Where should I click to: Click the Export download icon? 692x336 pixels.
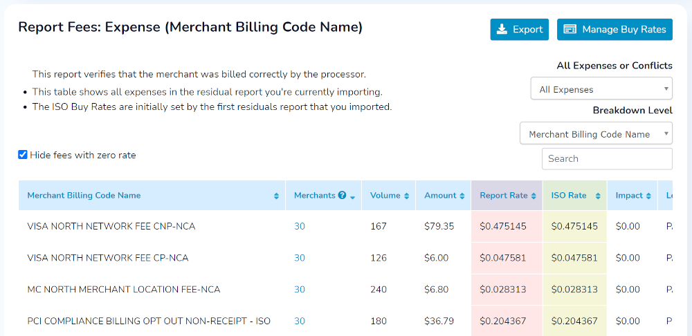pos(502,30)
